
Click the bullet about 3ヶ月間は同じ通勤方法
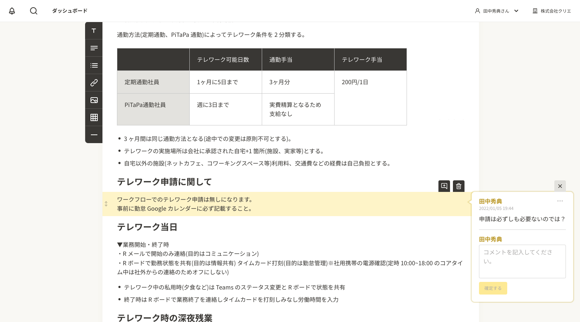208,139
